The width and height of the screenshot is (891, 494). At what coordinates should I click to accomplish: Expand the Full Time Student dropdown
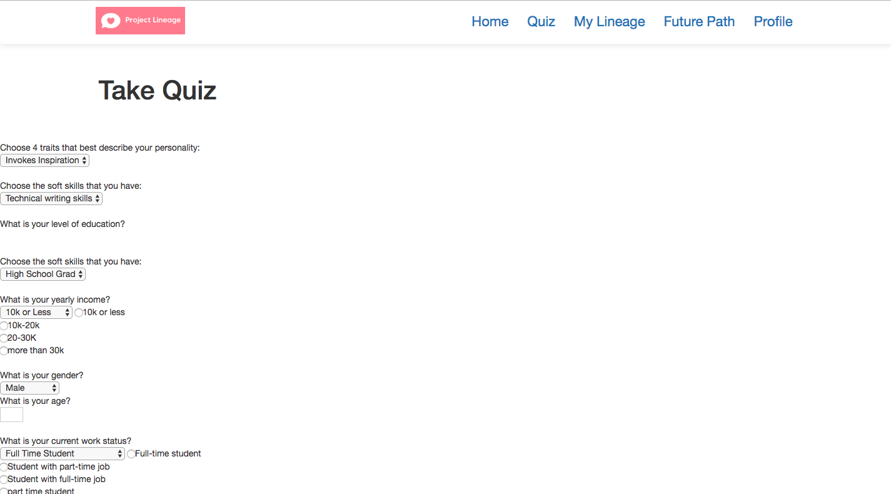(63, 454)
